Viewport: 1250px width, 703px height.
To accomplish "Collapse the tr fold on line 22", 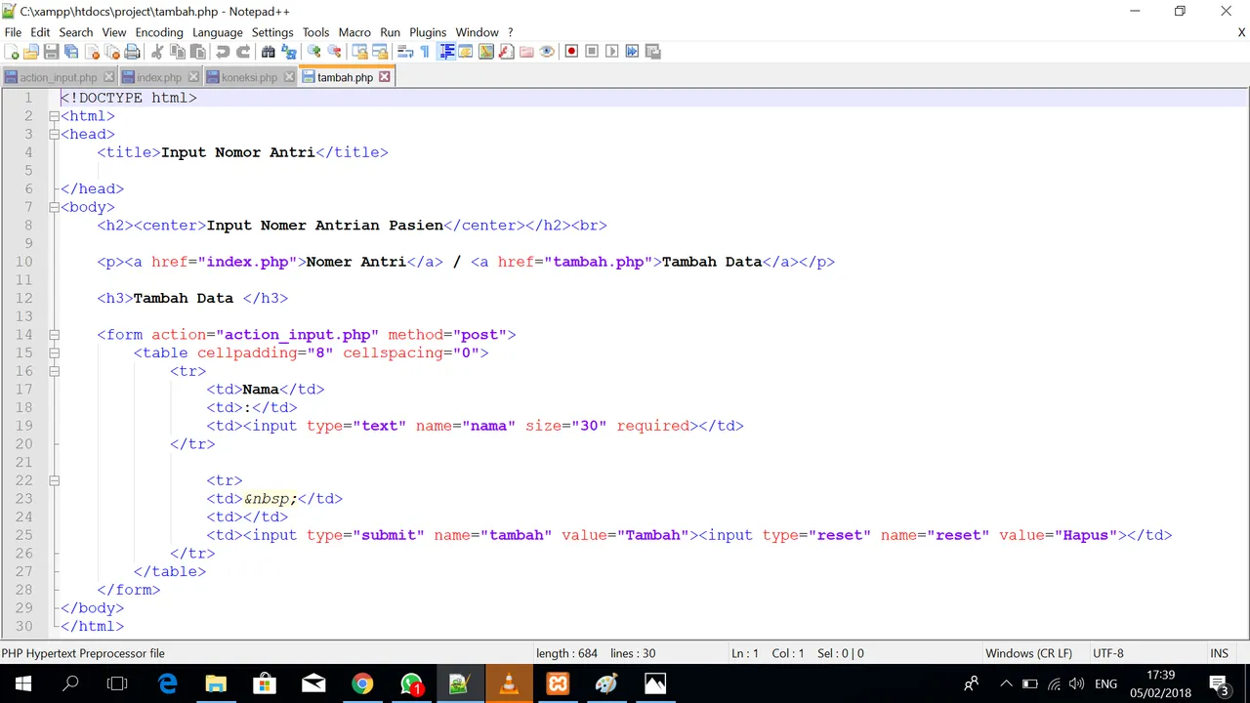I will [54, 480].
